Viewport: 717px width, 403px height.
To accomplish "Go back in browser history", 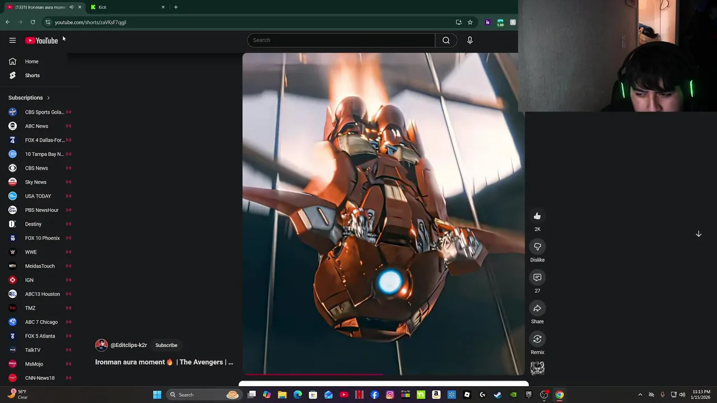I will pyautogui.click(x=8, y=22).
